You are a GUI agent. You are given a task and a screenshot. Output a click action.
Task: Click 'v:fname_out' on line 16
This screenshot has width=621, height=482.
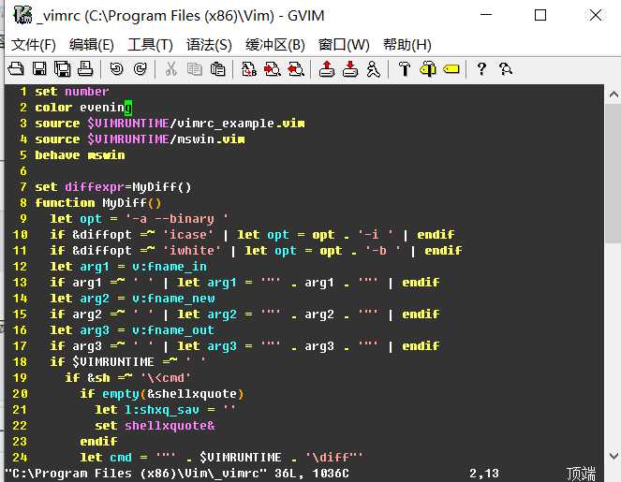pyautogui.click(x=173, y=329)
